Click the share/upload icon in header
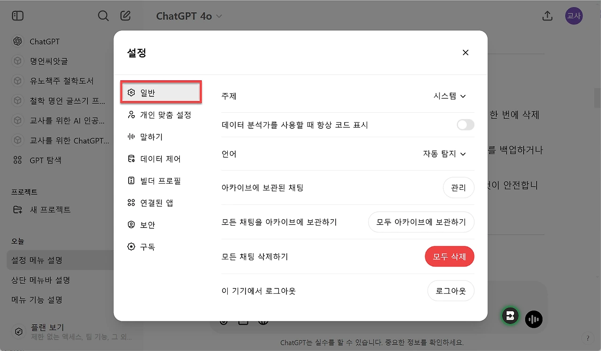Image resolution: width=601 pixels, height=351 pixels. [x=547, y=16]
